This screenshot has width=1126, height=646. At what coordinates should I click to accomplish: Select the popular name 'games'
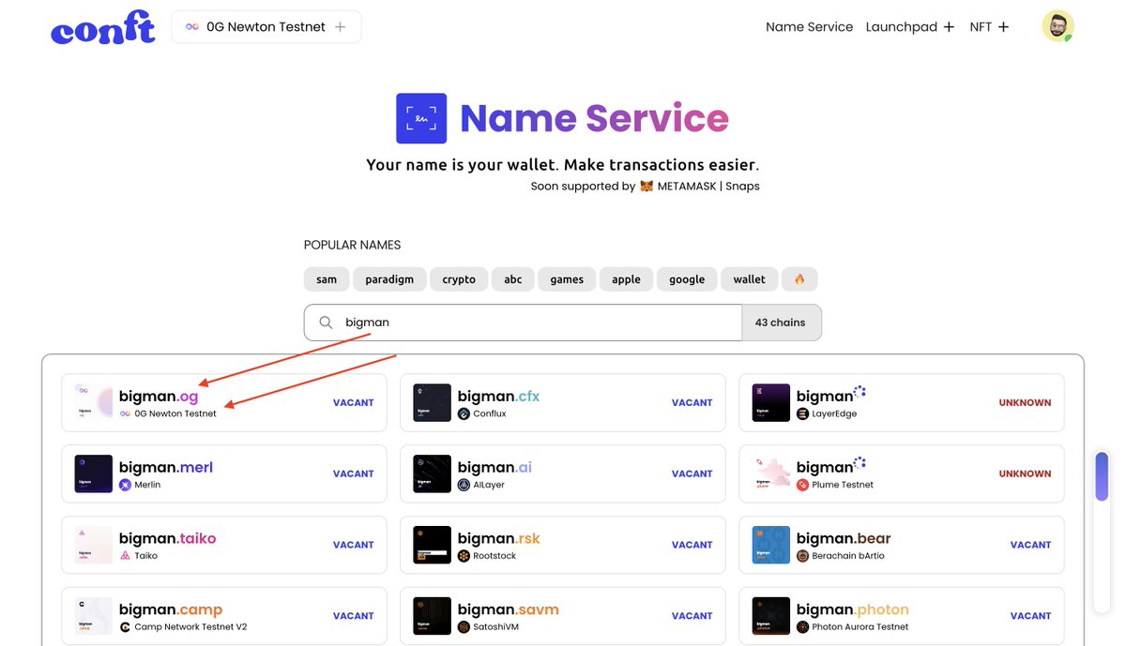click(x=567, y=279)
